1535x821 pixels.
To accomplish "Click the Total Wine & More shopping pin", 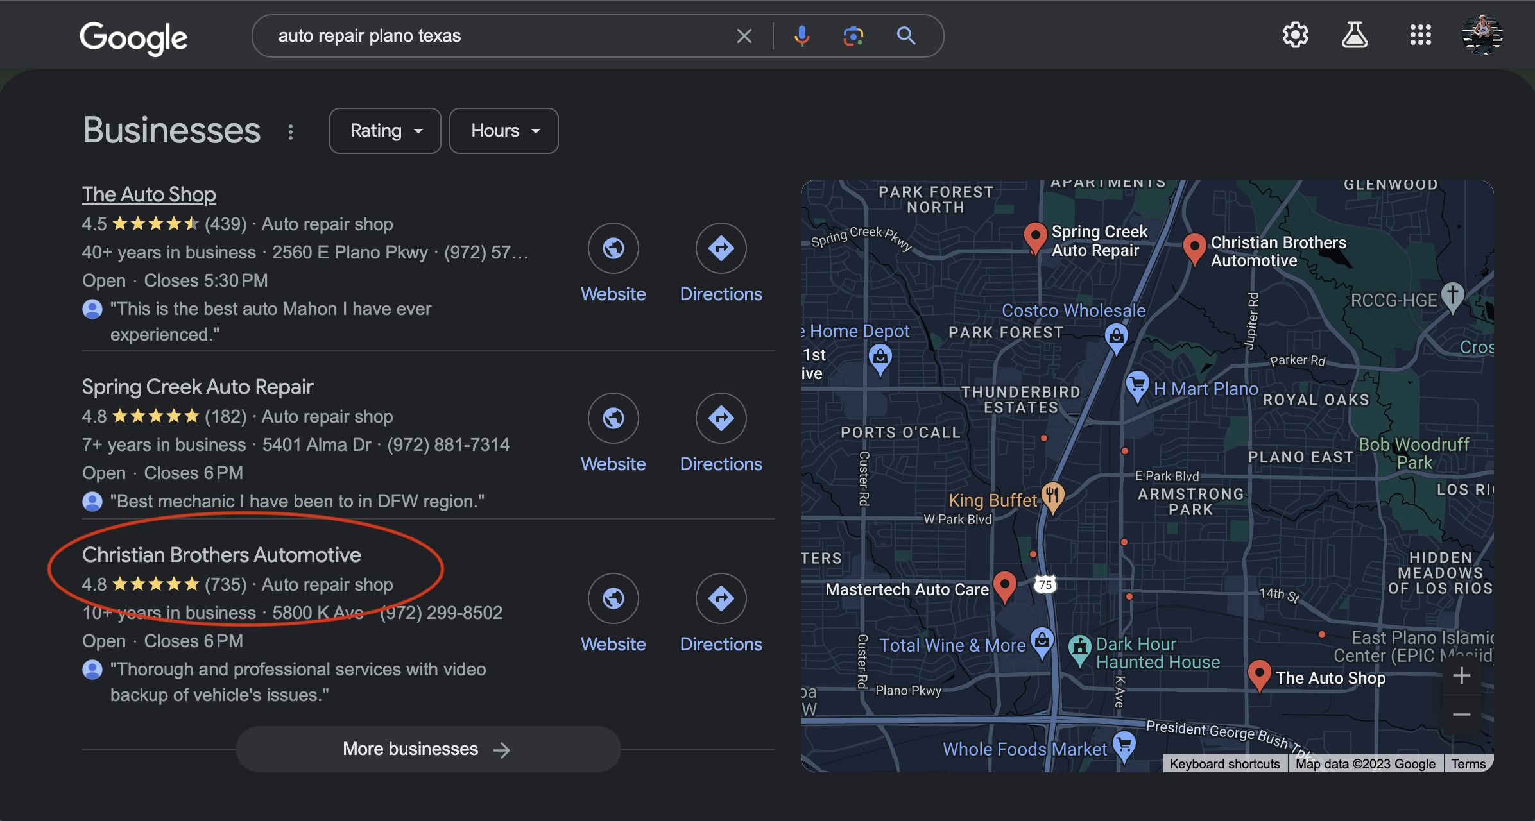I will click(x=1042, y=643).
